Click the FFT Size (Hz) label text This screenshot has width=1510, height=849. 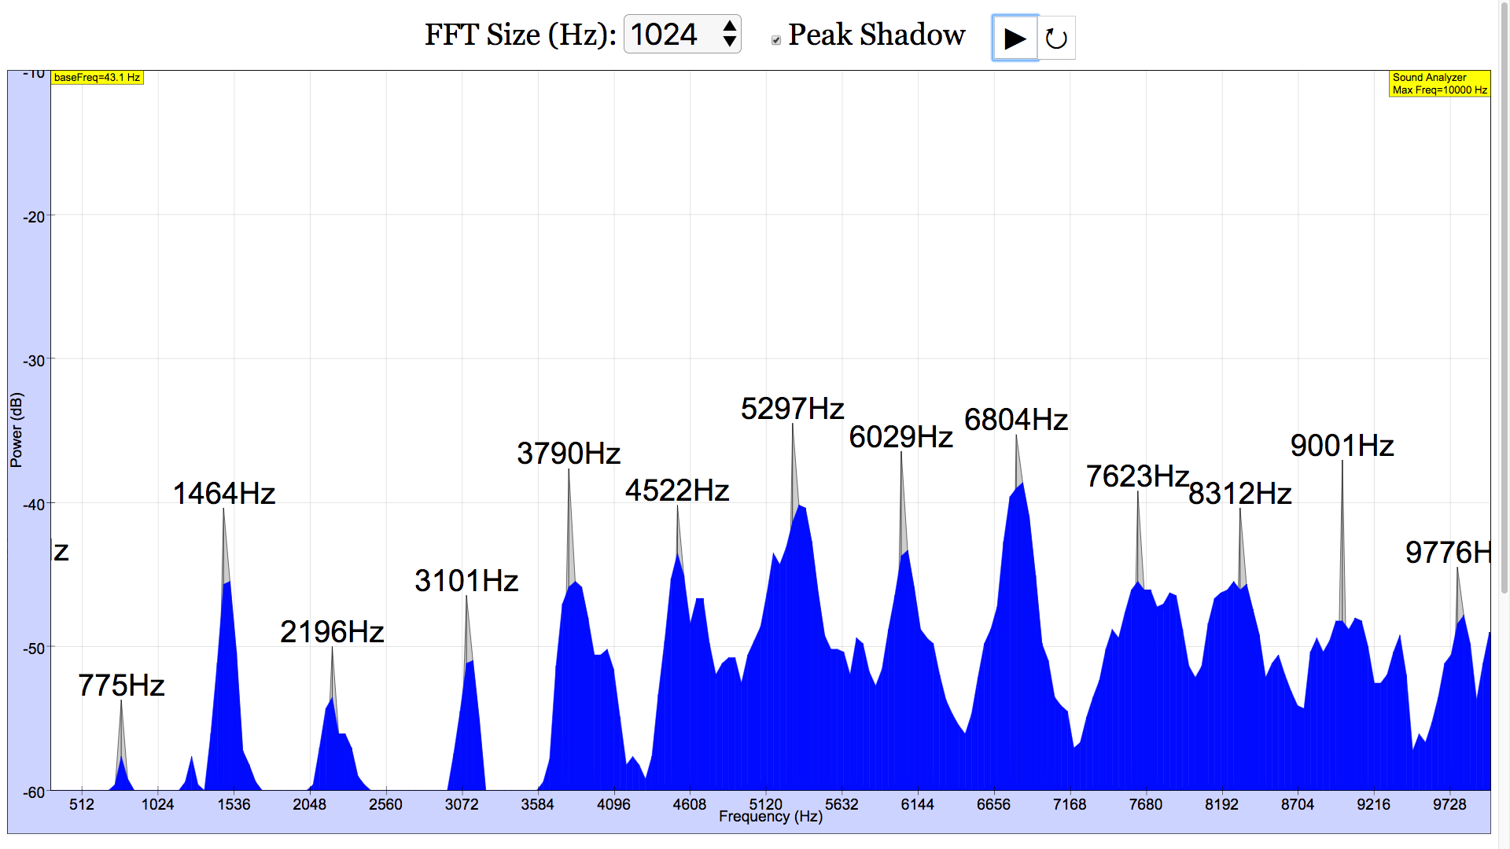click(520, 35)
